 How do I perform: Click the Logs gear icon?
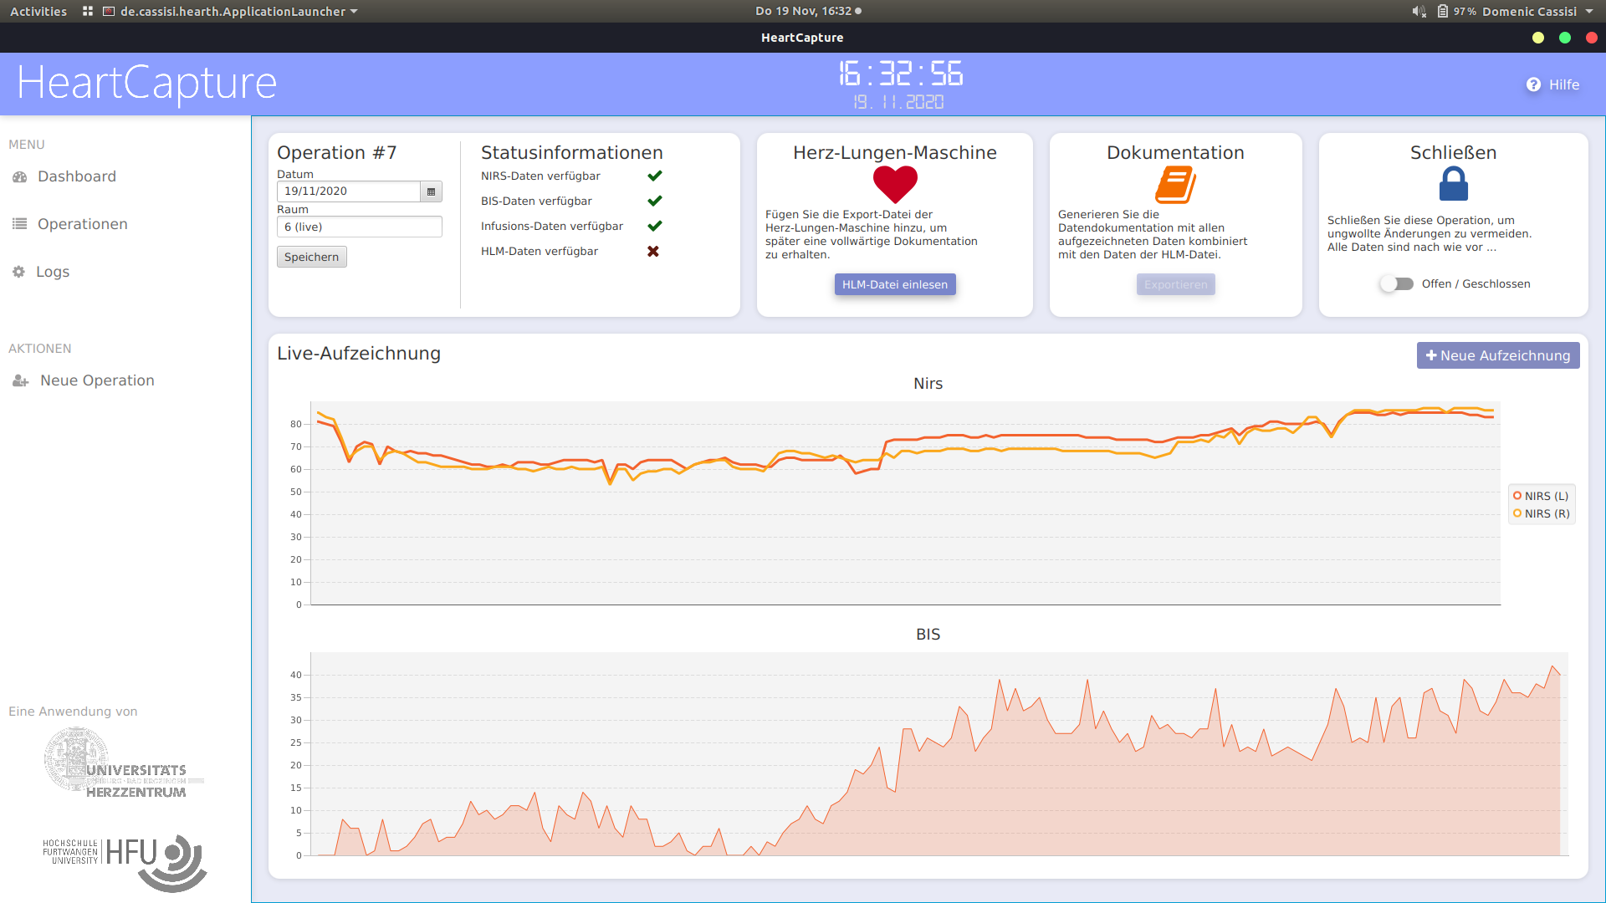point(18,272)
